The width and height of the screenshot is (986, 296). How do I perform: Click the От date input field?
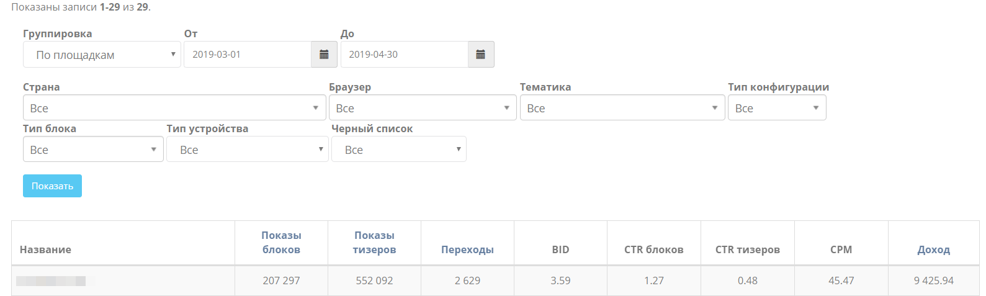[247, 55]
